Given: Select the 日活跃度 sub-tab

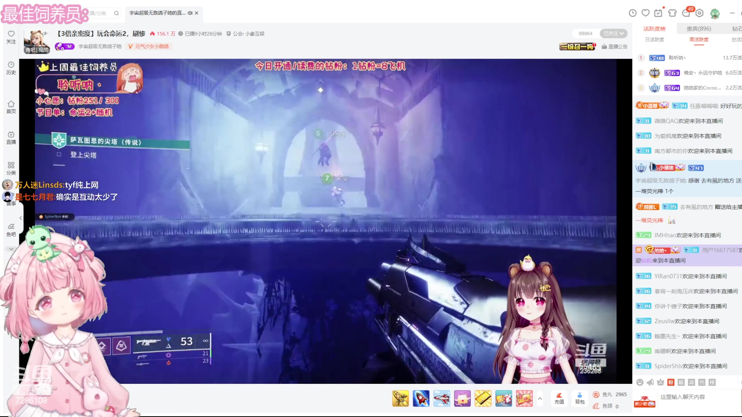Looking at the screenshot, I should click(x=654, y=39).
